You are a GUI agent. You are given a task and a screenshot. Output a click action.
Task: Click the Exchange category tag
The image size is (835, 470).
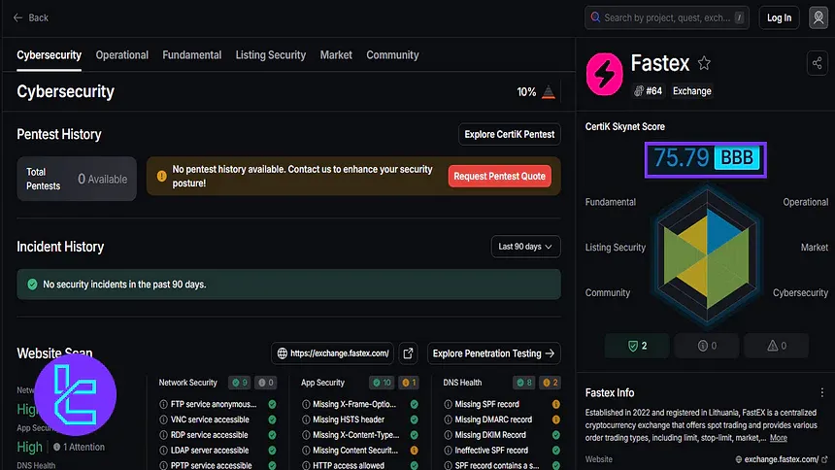click(x=691, y=91)
